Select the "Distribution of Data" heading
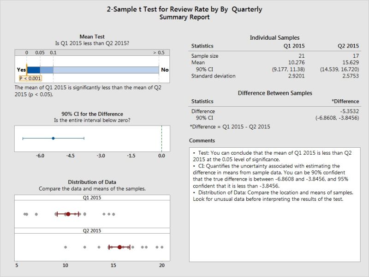 pos(92,182)
